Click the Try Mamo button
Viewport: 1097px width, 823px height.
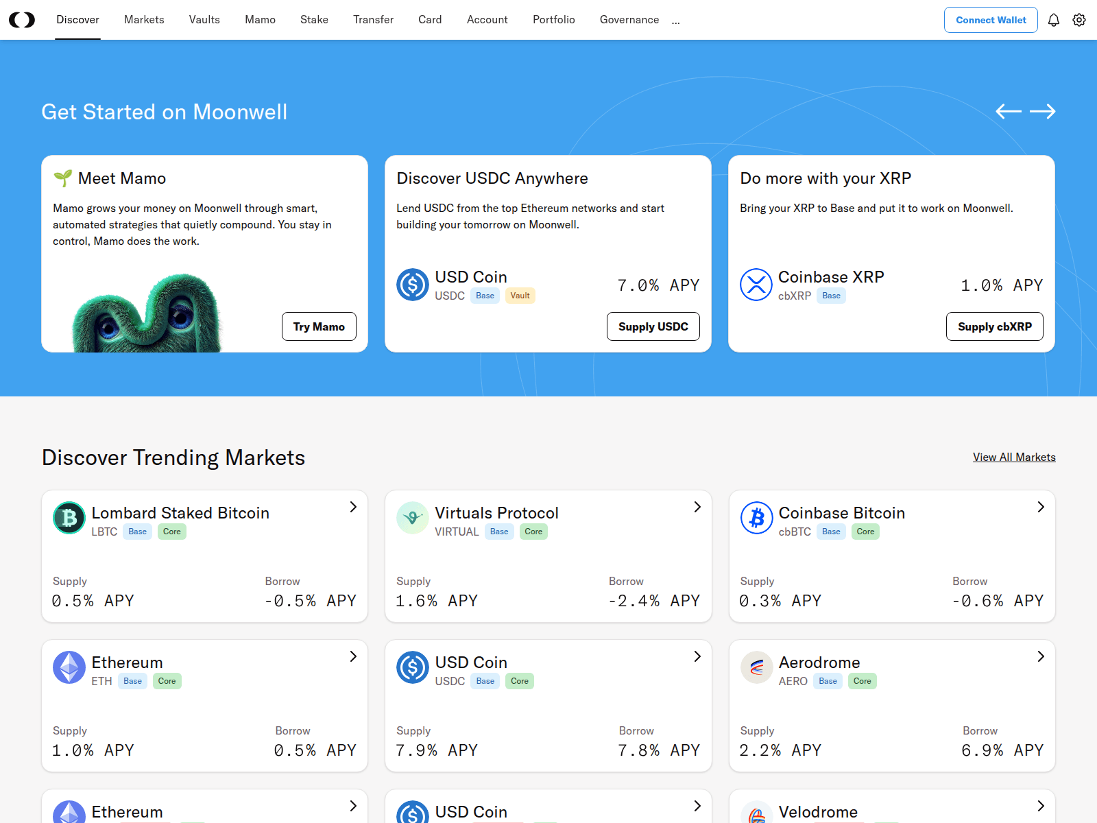(x=319, y=326)
